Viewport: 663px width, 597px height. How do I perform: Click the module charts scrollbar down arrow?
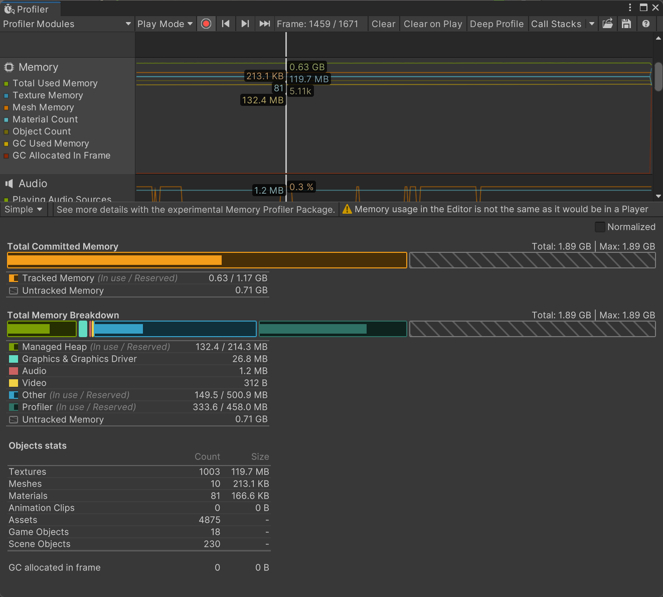pos(658,196)
